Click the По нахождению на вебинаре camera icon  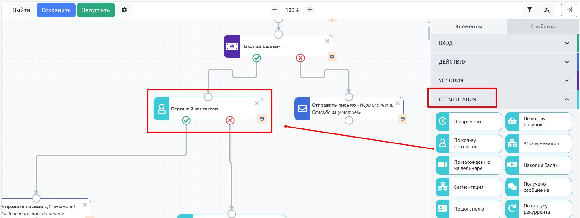point(443,165)
